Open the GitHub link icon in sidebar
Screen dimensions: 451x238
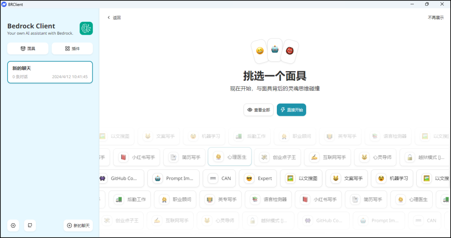[30, 225]
